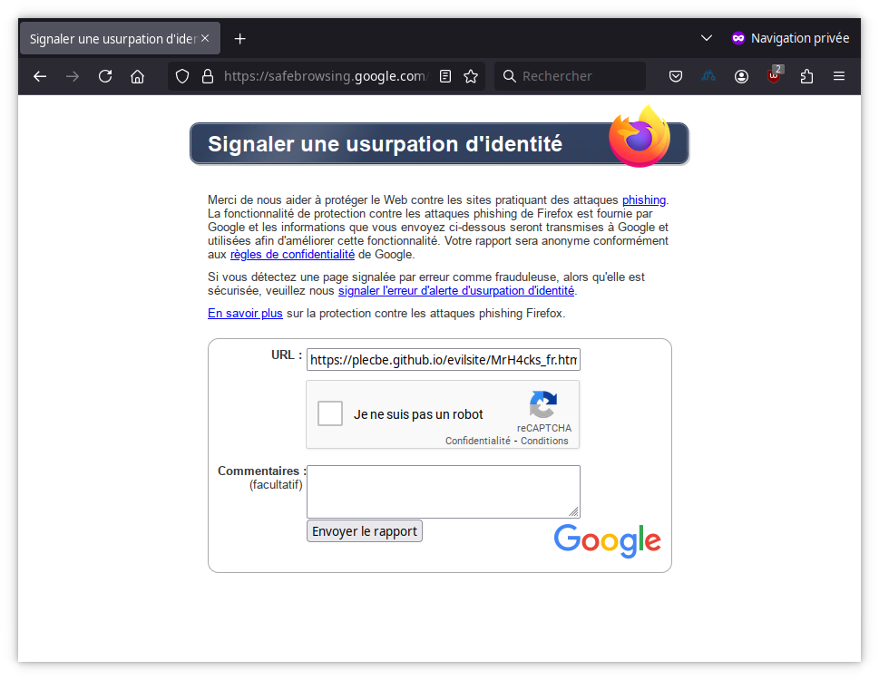The image size is (879, 680).
Task: Open the Firefox account icon
Action: coord(741,76)
